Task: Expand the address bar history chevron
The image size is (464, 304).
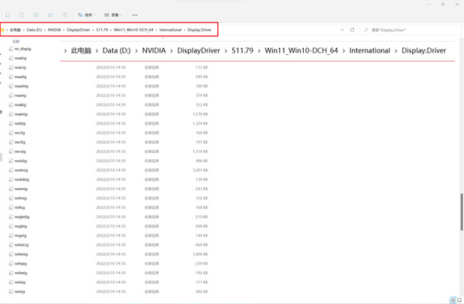Action: pyautogui.click(x=342, y=30)
